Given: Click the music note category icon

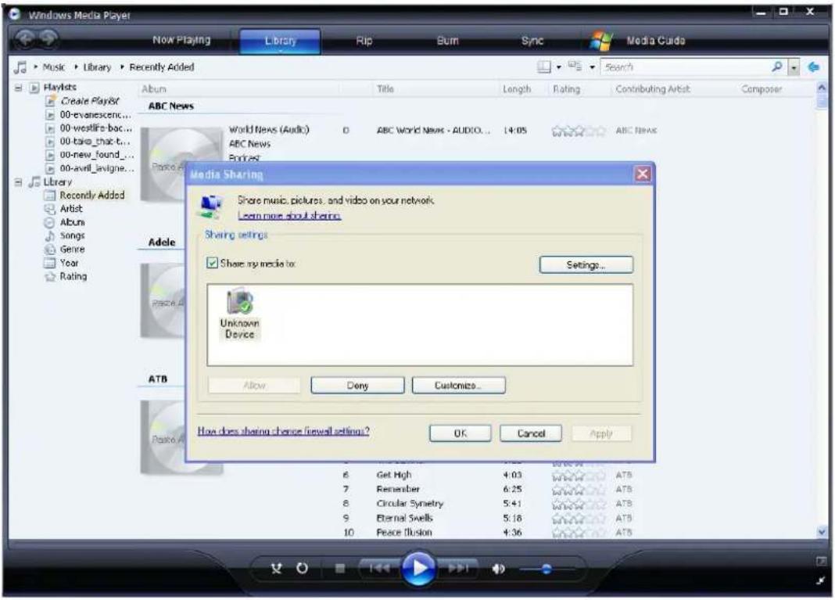Looking at the screenshot, I should pyautogui.click(x=20, y=68).
